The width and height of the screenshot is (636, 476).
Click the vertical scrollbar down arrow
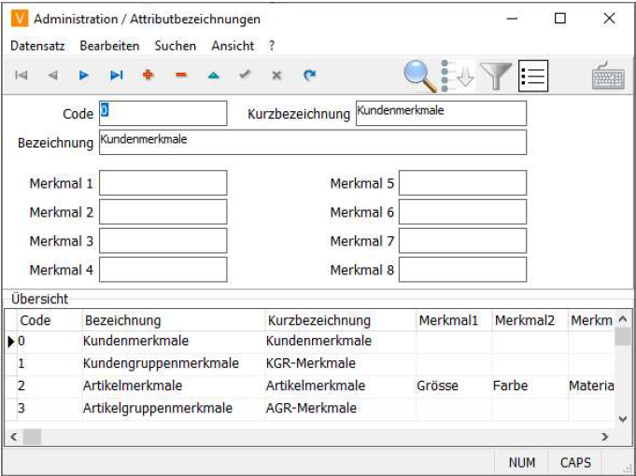(x=623, y=419)
